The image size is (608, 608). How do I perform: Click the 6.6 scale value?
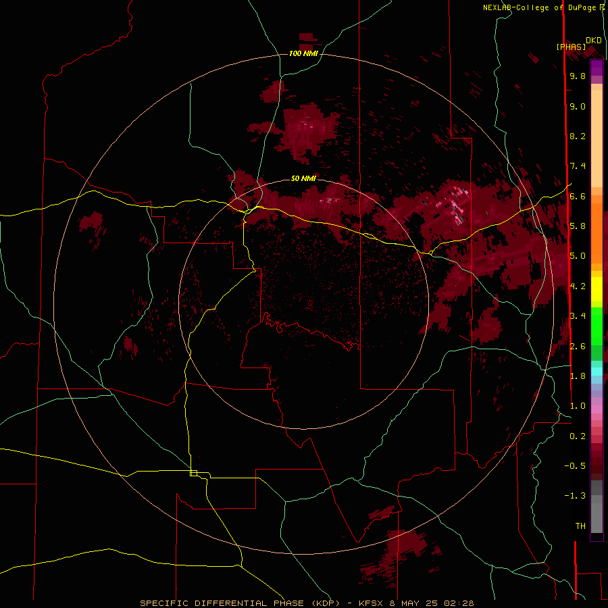[x=578, y=196]
